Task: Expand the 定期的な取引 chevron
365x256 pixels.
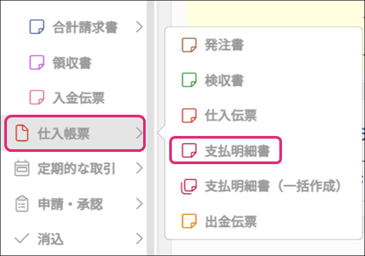Action: point(139,169)
